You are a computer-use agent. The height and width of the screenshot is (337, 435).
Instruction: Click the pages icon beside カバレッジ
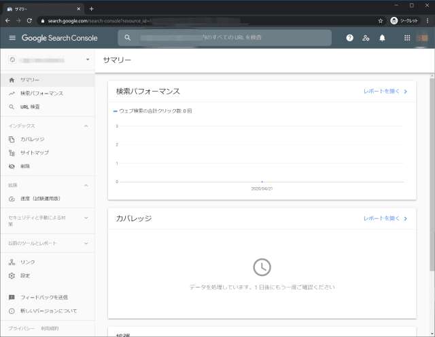pos(12,139)
